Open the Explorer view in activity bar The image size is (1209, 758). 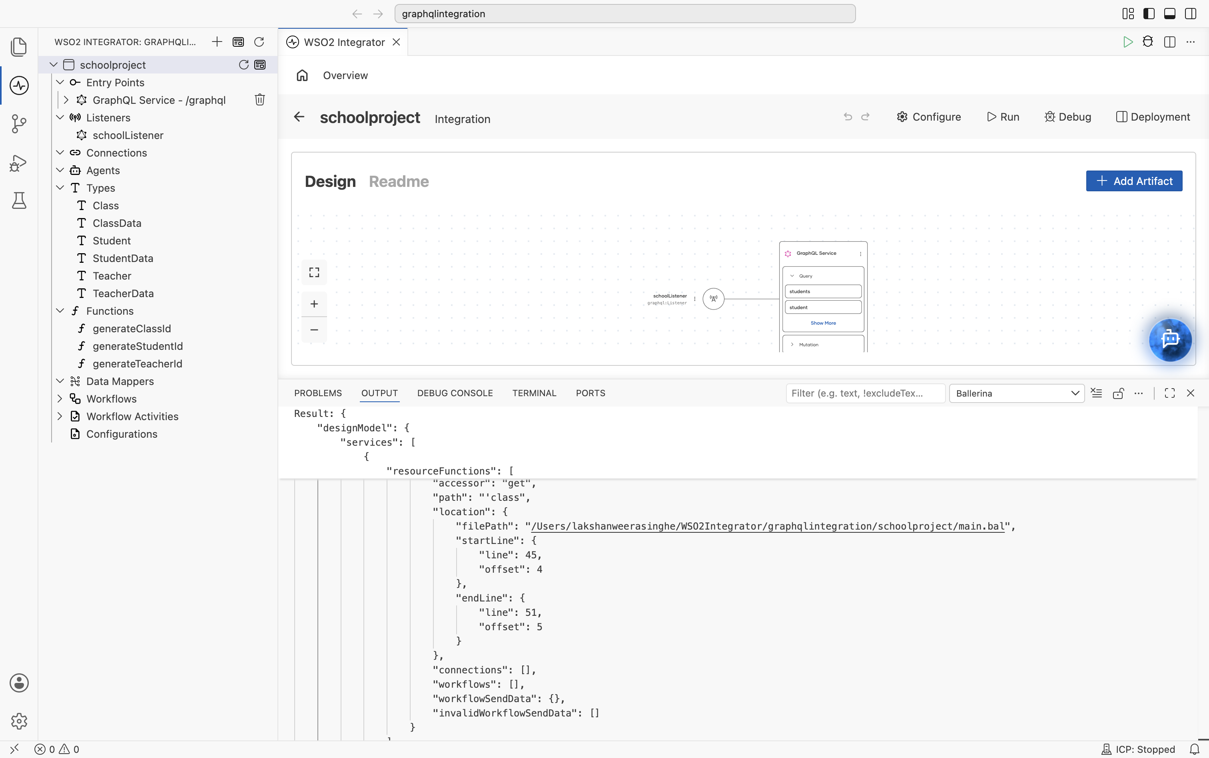[x=19, y=47]
